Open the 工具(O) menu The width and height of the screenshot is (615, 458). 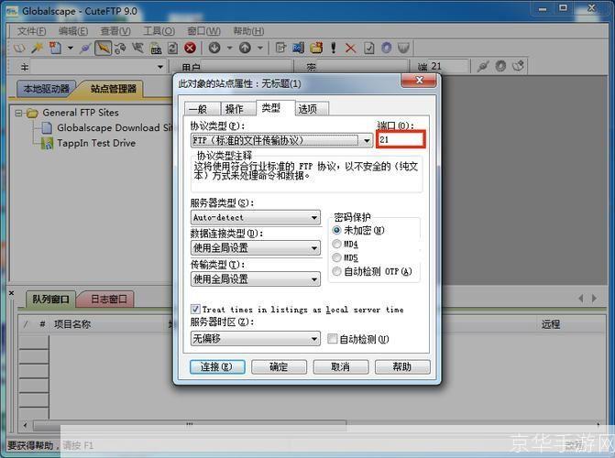click(x=159, y=31)
